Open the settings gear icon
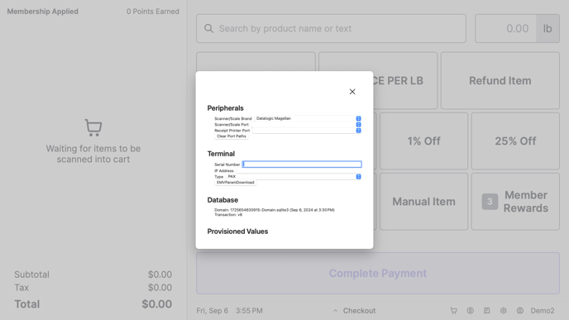This screenshot has width=569, height=320. click(x=504, y=311)
